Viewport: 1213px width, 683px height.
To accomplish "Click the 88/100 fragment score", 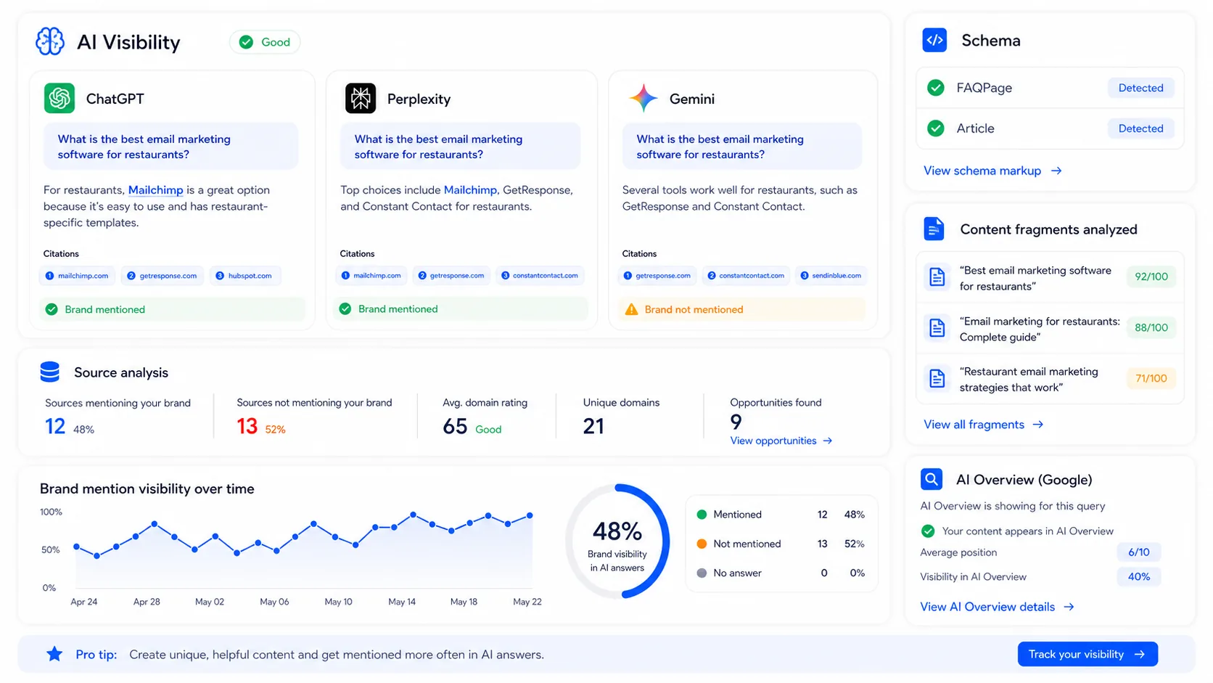I will point(1151,327).
